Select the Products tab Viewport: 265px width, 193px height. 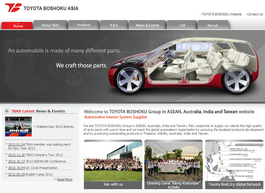(84, 25)
